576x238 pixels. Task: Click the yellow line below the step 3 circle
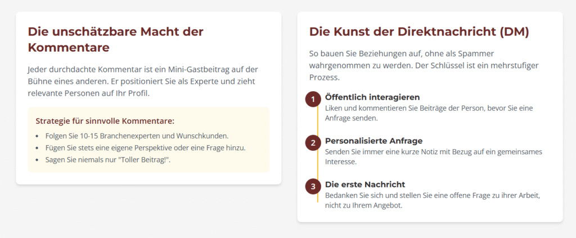pyautogui.click(x=317, y=198)
